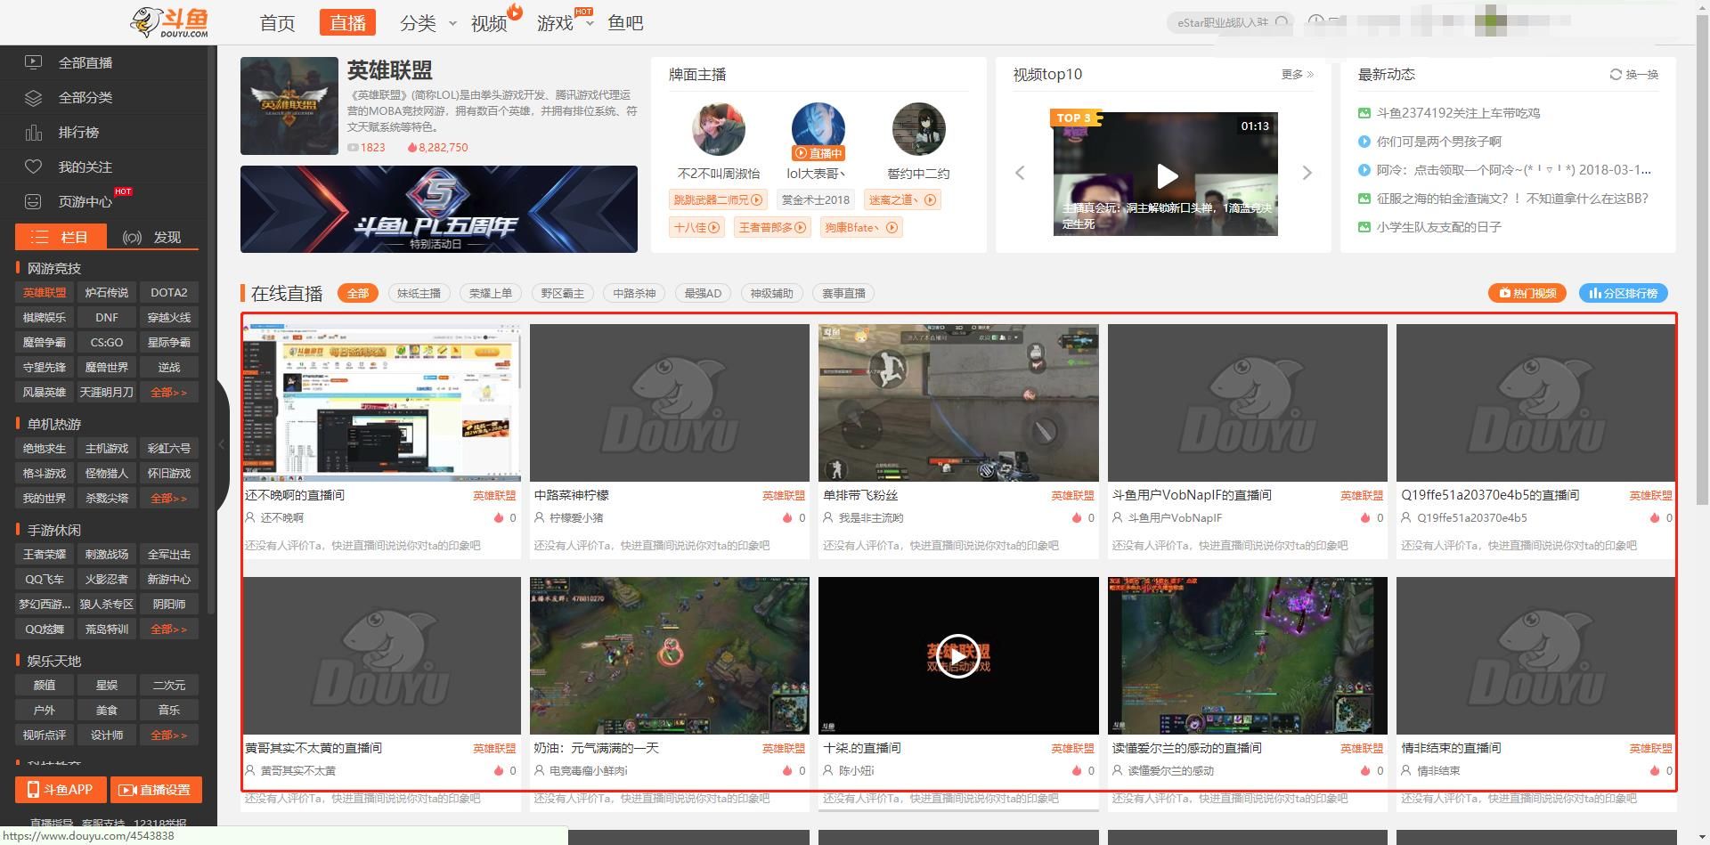Expand the 游戏 dropdown in the top navigation
This screenshot has height=845, width=1710.
click(x=589, y=24)
